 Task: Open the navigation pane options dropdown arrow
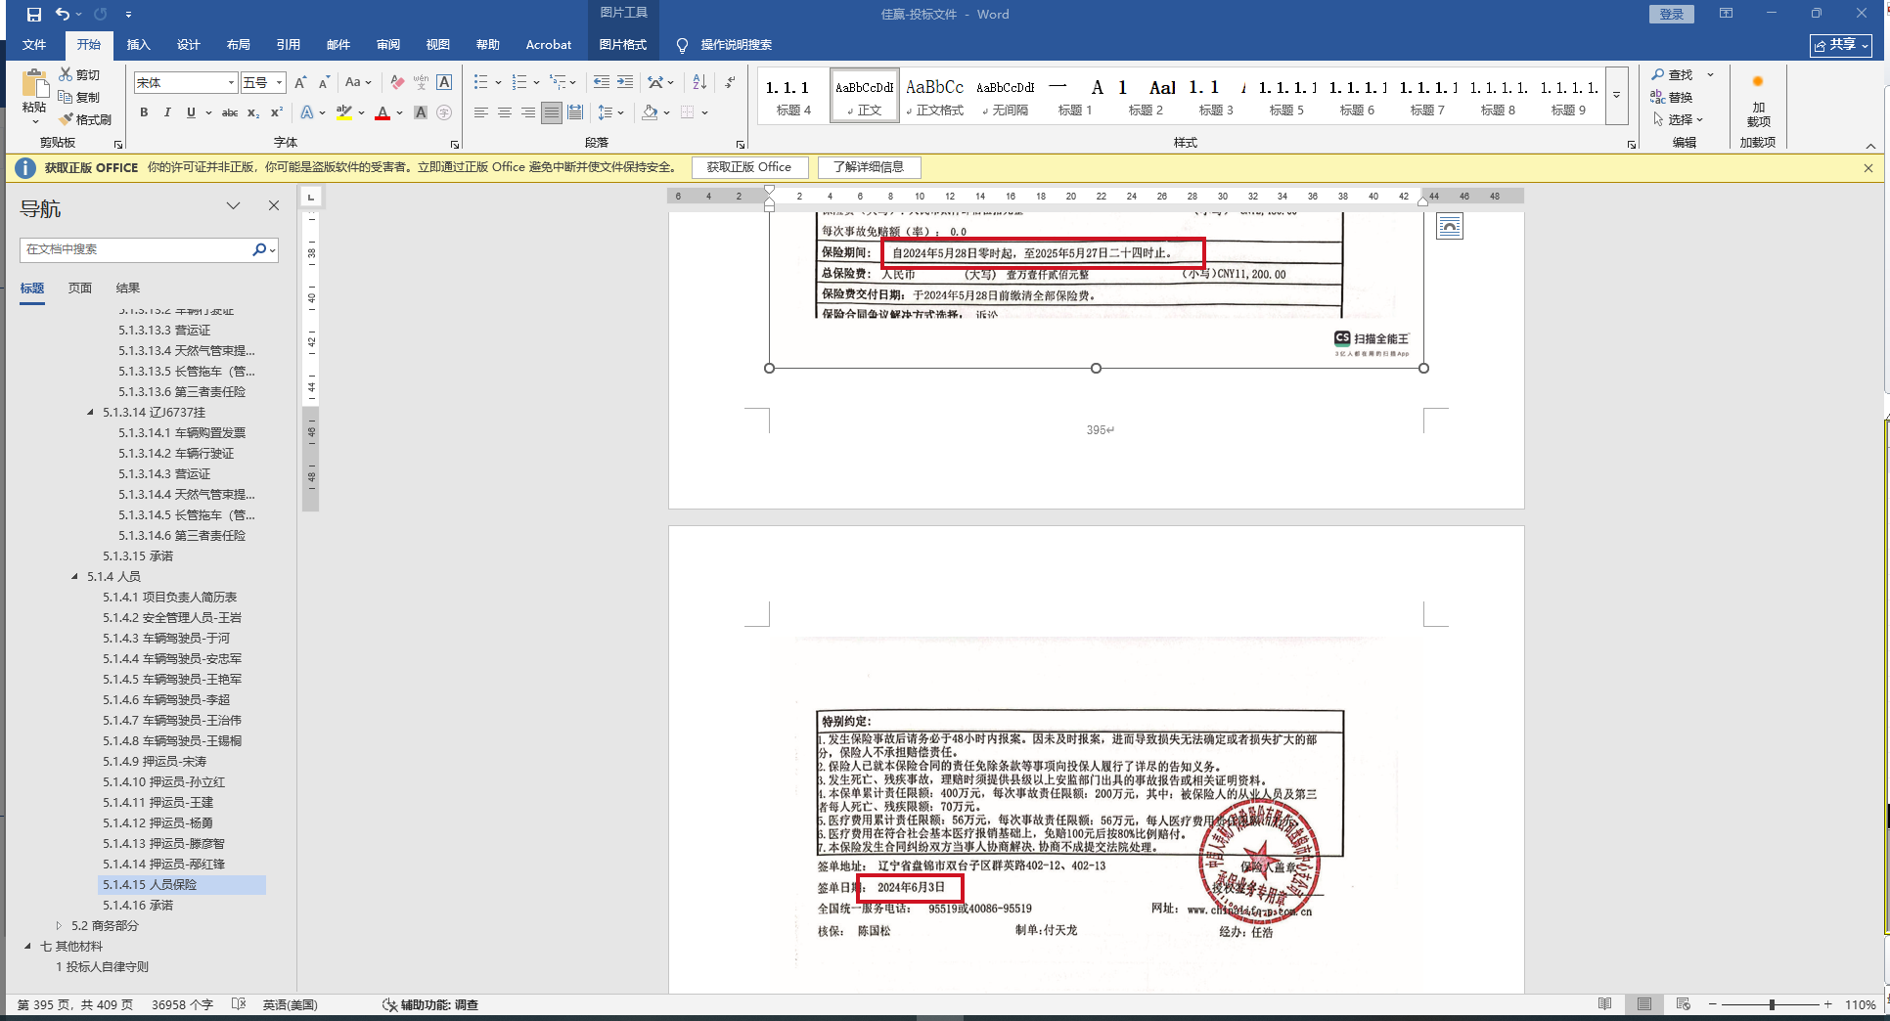(x=233, y=205)
